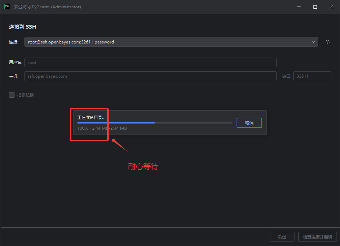
Task: Click the 连接到 SSH heading
Action: coord(22,27)
